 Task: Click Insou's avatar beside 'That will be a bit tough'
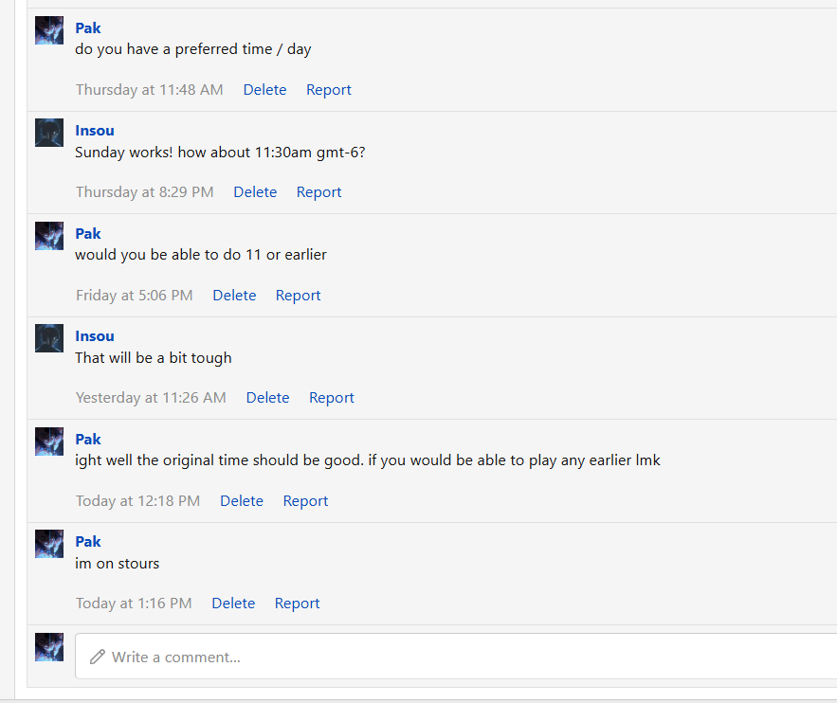(x=49, y=338)
